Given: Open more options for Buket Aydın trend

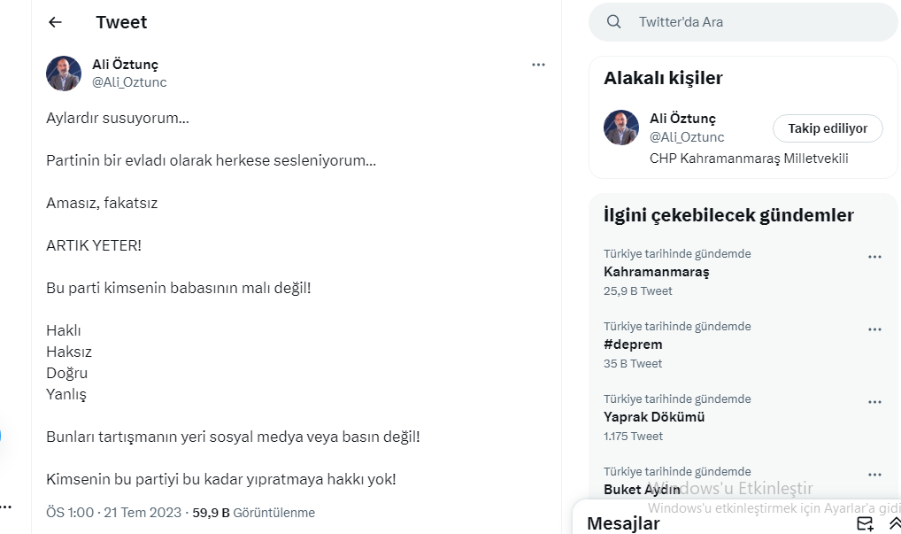Looking at the screenshot, I should [874, 475].
